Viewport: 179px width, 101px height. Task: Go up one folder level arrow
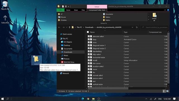(x=69, y=27)
